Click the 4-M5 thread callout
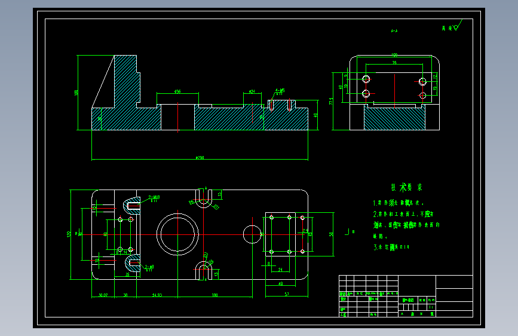 pyautogui.click(x=280, y=90)
